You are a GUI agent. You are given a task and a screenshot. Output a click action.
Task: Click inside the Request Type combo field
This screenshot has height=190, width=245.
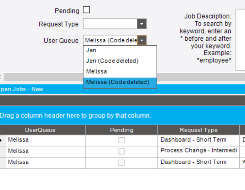(x=110, y=24)
